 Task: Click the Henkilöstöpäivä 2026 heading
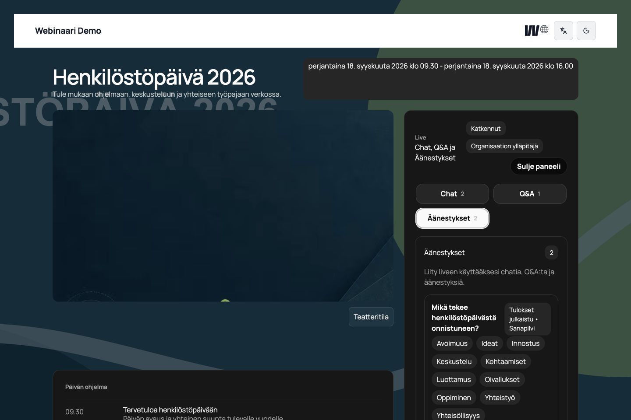pyautogui.click(x=154, y=77)
